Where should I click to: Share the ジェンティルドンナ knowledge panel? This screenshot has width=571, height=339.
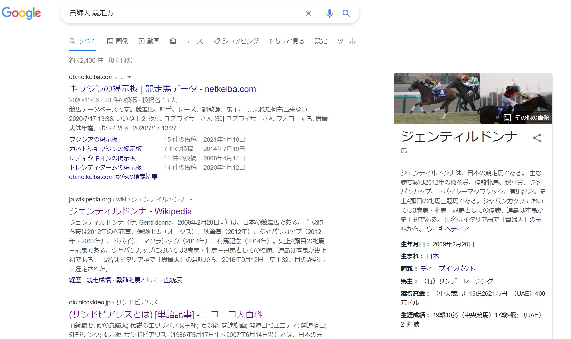click(537, 138)
